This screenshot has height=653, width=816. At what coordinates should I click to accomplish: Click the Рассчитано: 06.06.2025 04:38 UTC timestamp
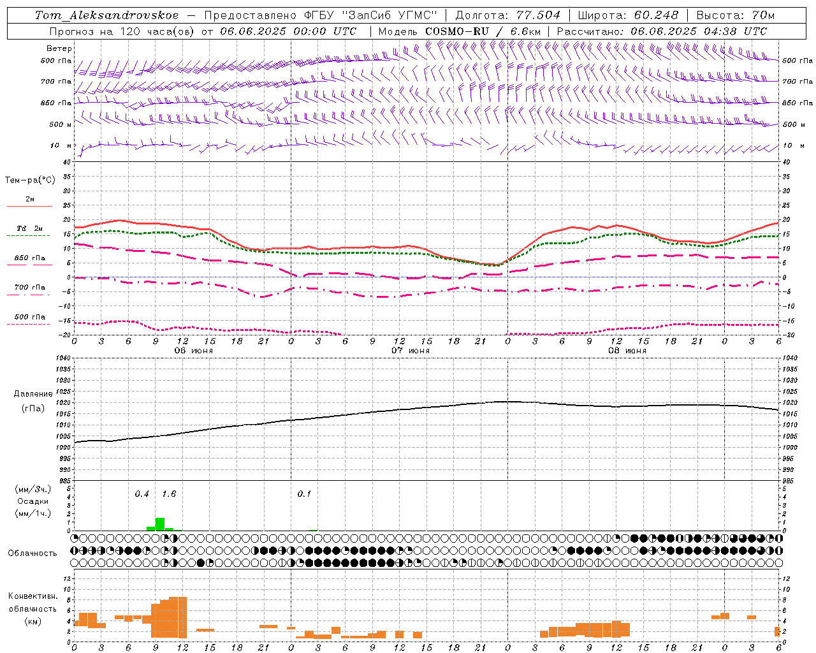(x=662, y=31)
